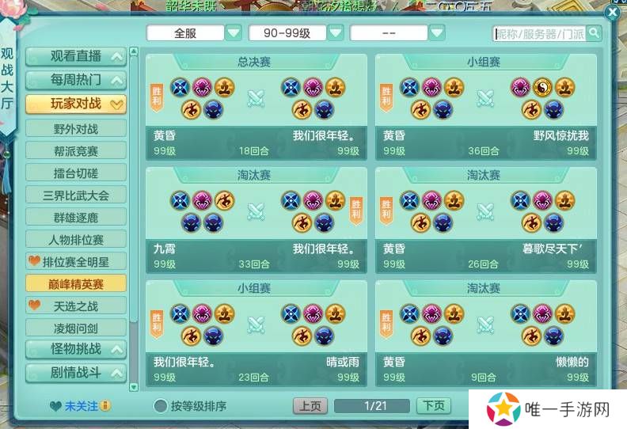
Task: Select 排位赛全明星 category
Action: point(76,262)
